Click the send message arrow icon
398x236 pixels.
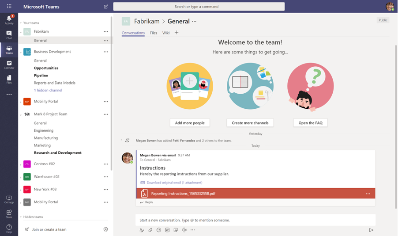(371, 230)
